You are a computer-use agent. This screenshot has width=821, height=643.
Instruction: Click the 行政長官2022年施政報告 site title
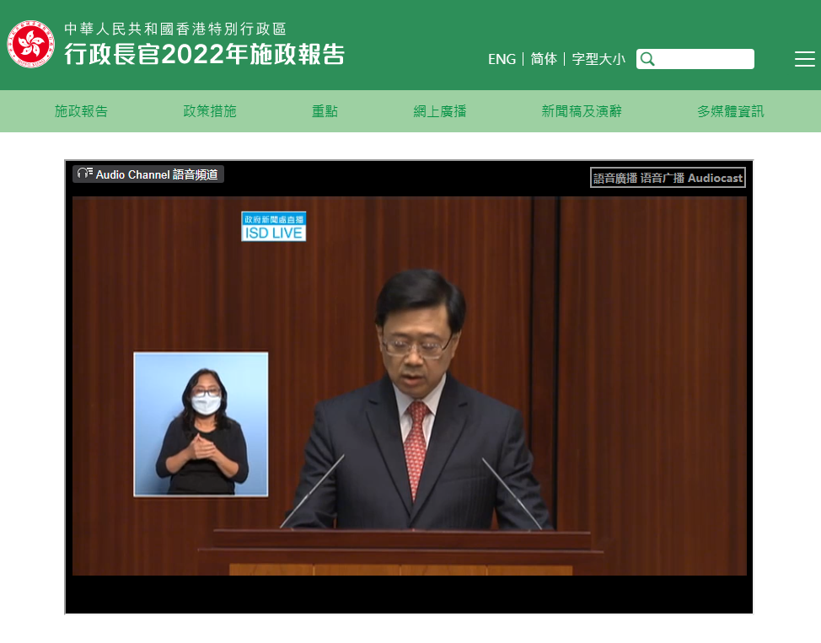[205, 54]
